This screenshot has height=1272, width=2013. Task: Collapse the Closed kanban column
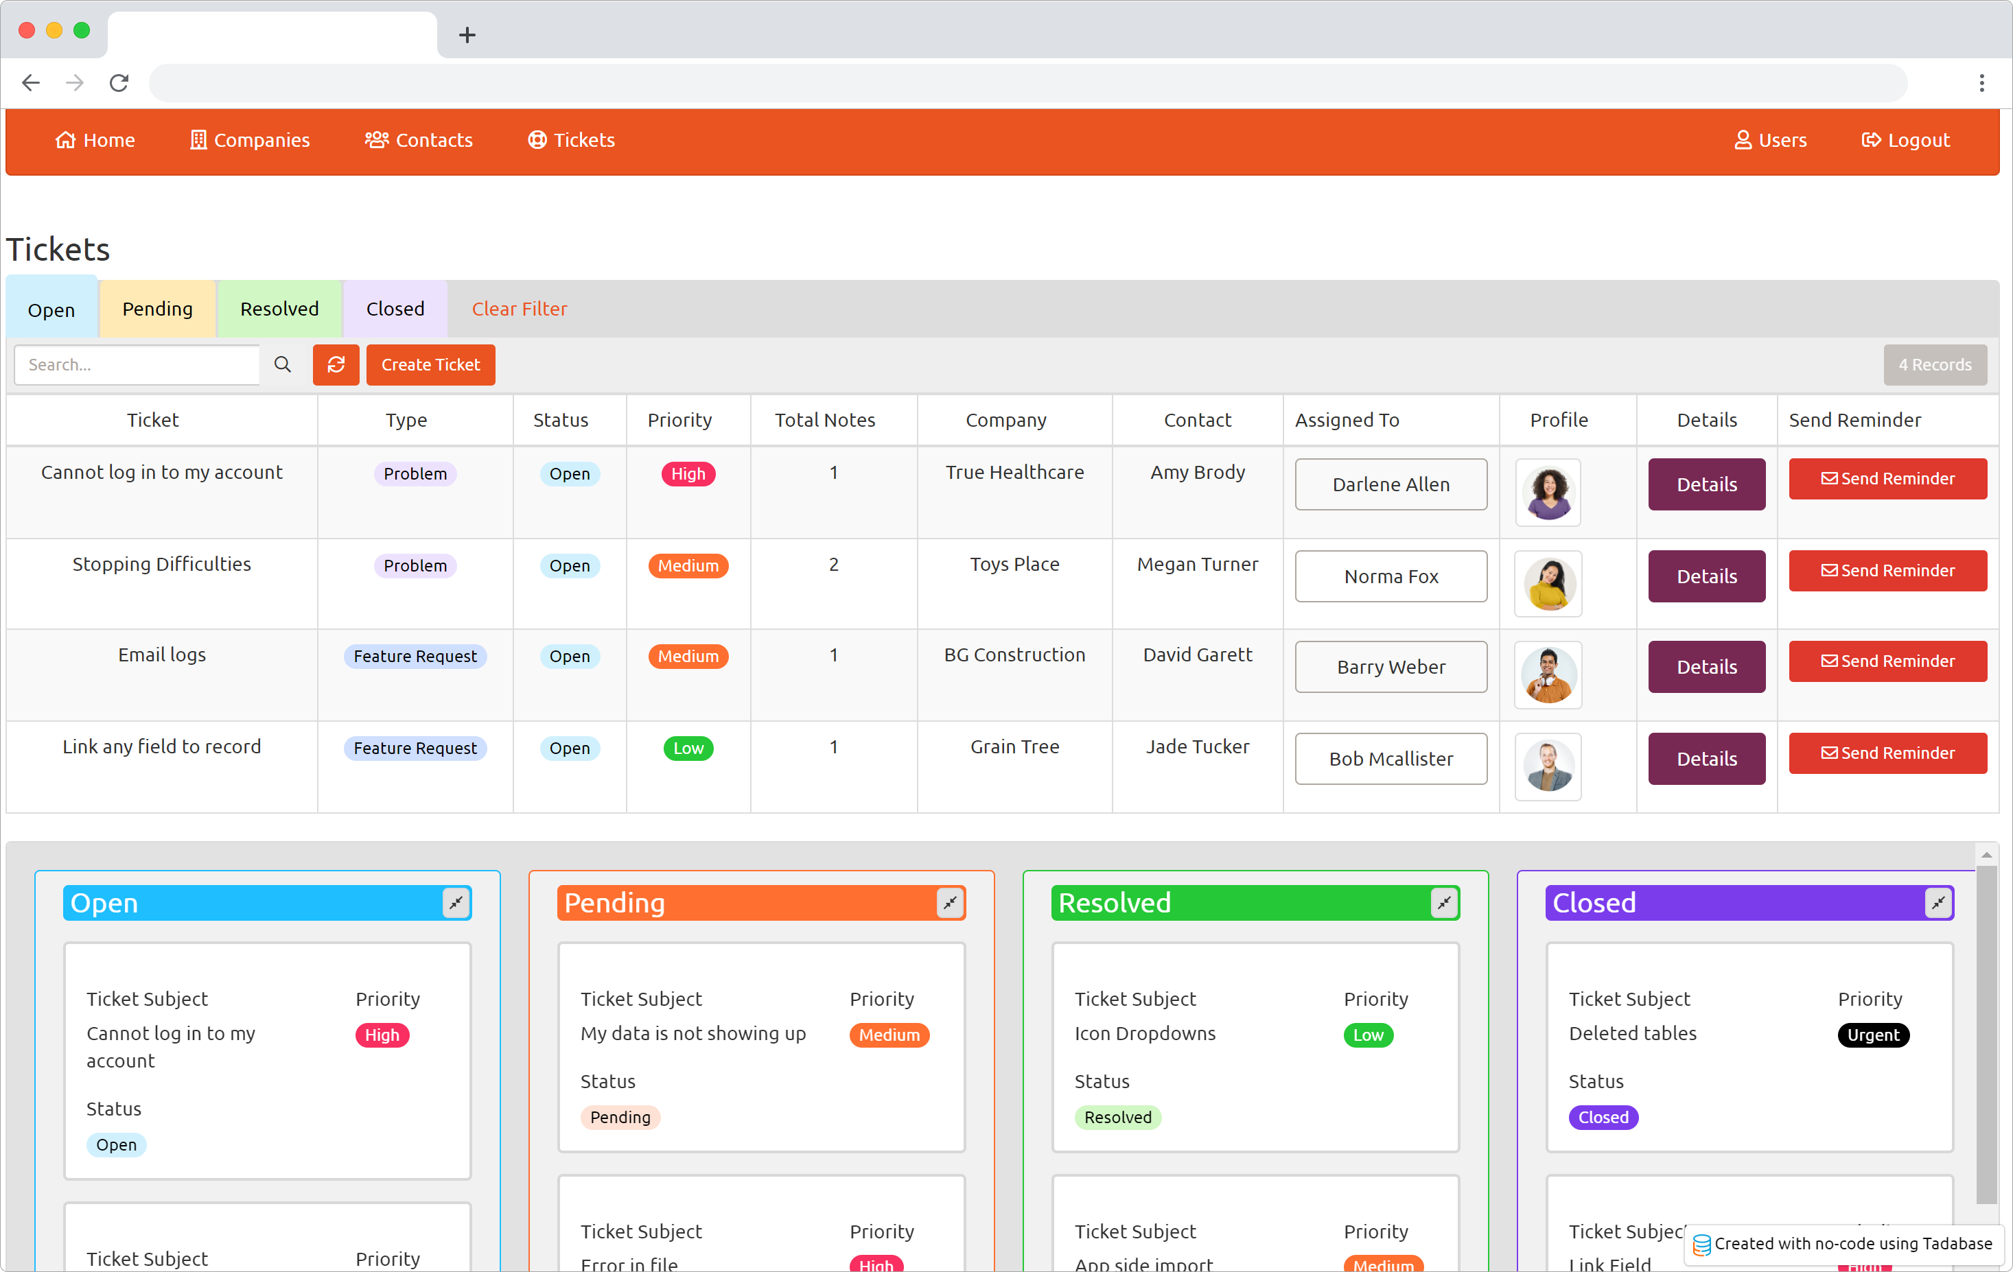coord(1938,903)
